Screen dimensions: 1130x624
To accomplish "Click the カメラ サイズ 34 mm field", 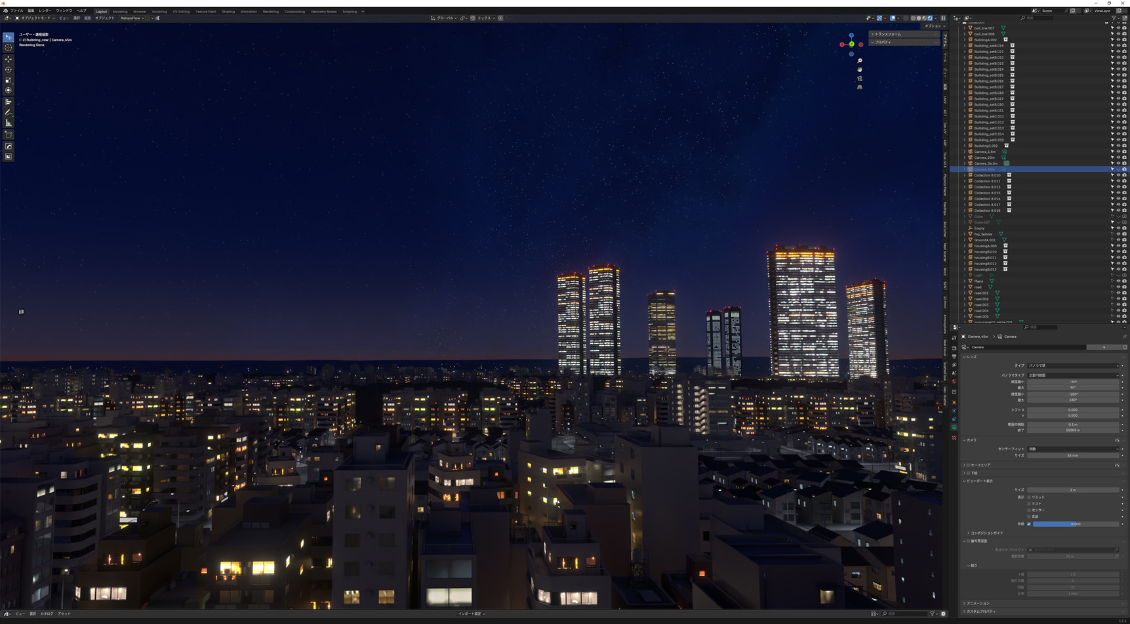I will click(1073, 455).
